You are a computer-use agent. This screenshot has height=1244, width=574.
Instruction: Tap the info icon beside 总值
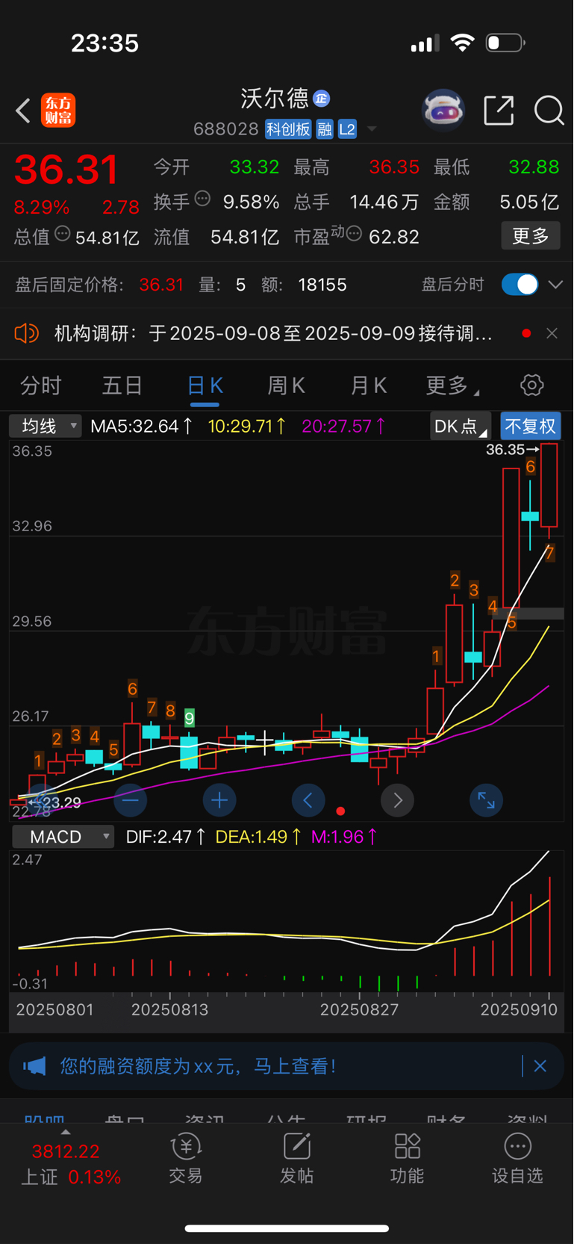(x=63, y=234)
